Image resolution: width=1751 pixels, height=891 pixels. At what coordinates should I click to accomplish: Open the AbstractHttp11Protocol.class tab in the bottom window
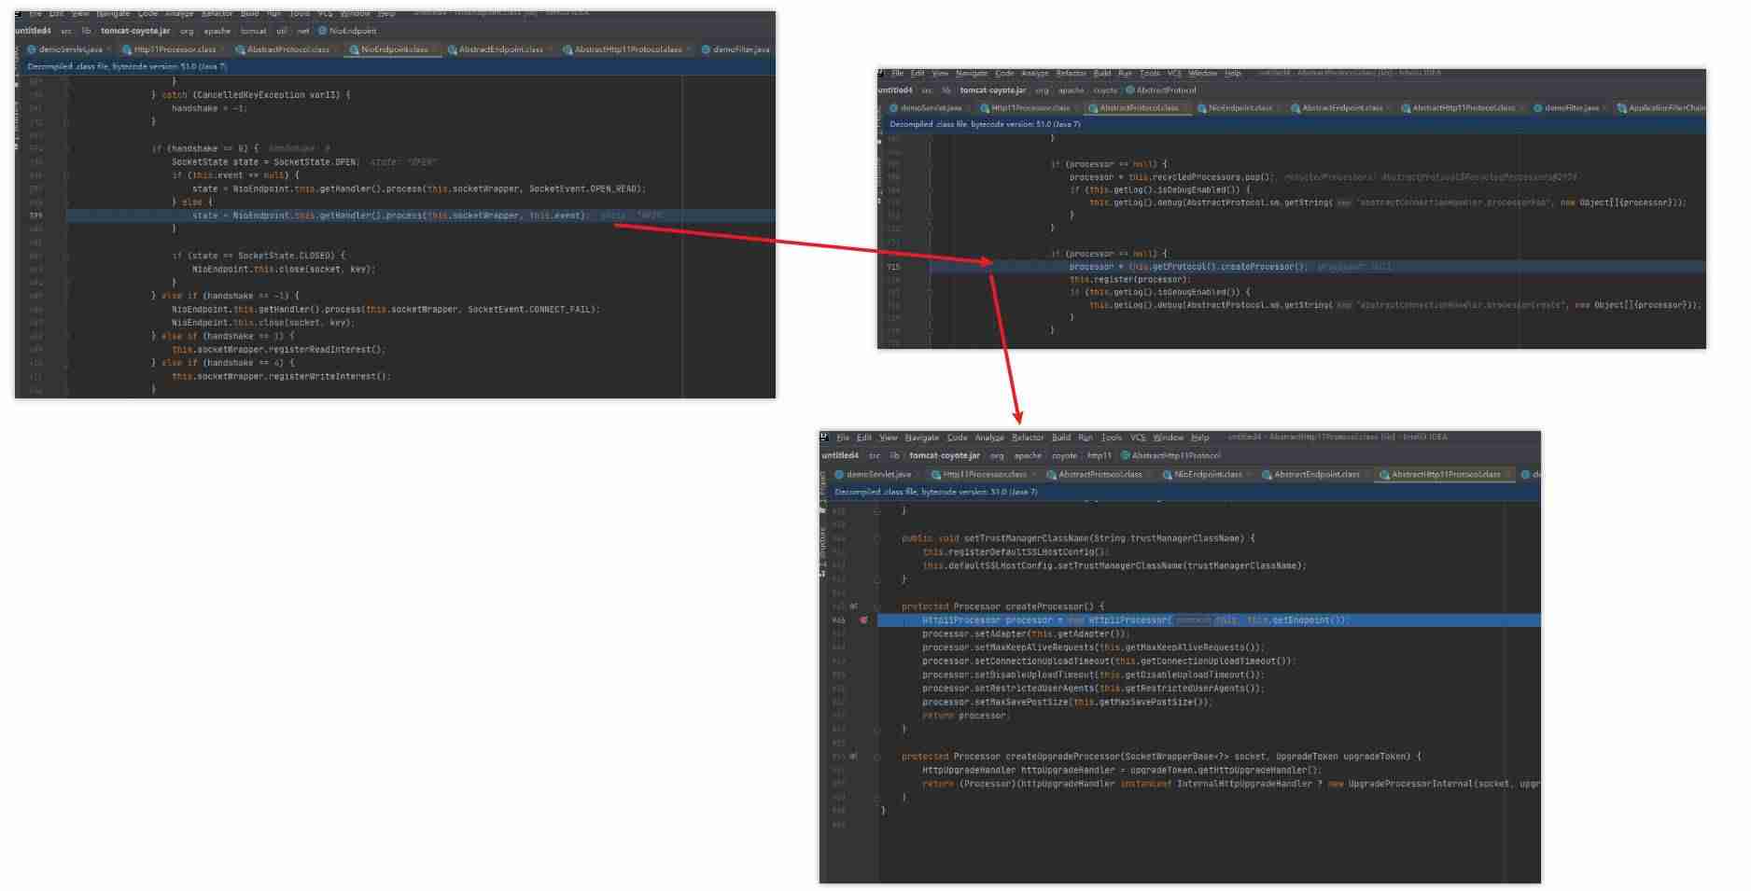pos(1446,474)
